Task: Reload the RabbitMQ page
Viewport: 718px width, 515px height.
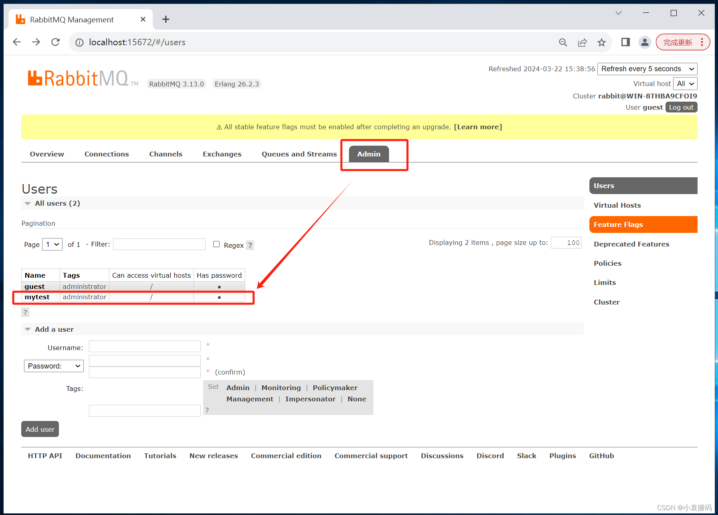Action: (x=55, y=42)
